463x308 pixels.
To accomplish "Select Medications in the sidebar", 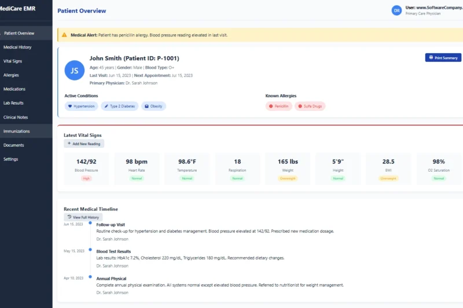I will pos(26,89).
